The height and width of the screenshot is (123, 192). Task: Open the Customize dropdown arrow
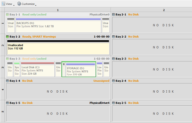click(x=36, y=5)
